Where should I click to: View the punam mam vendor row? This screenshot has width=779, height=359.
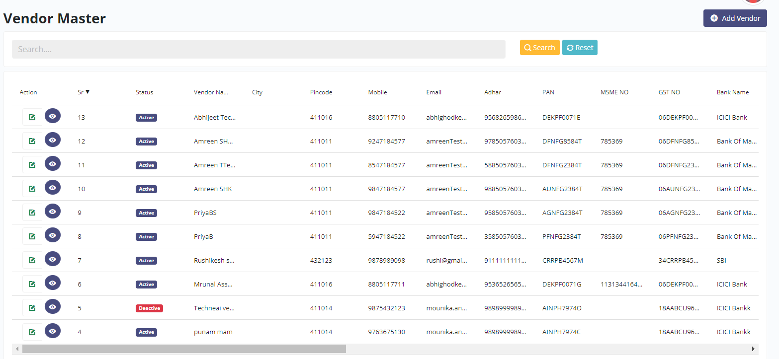53,330
